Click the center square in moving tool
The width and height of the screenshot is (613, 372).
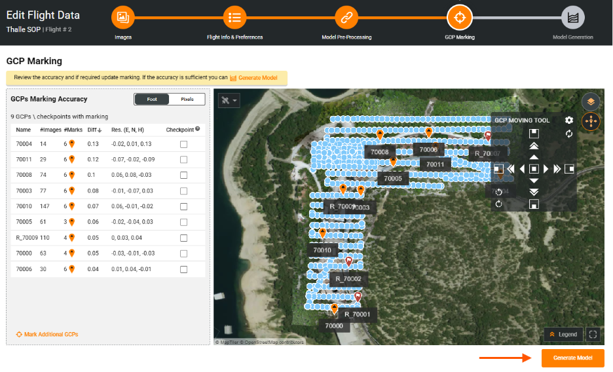pos(534,169)
